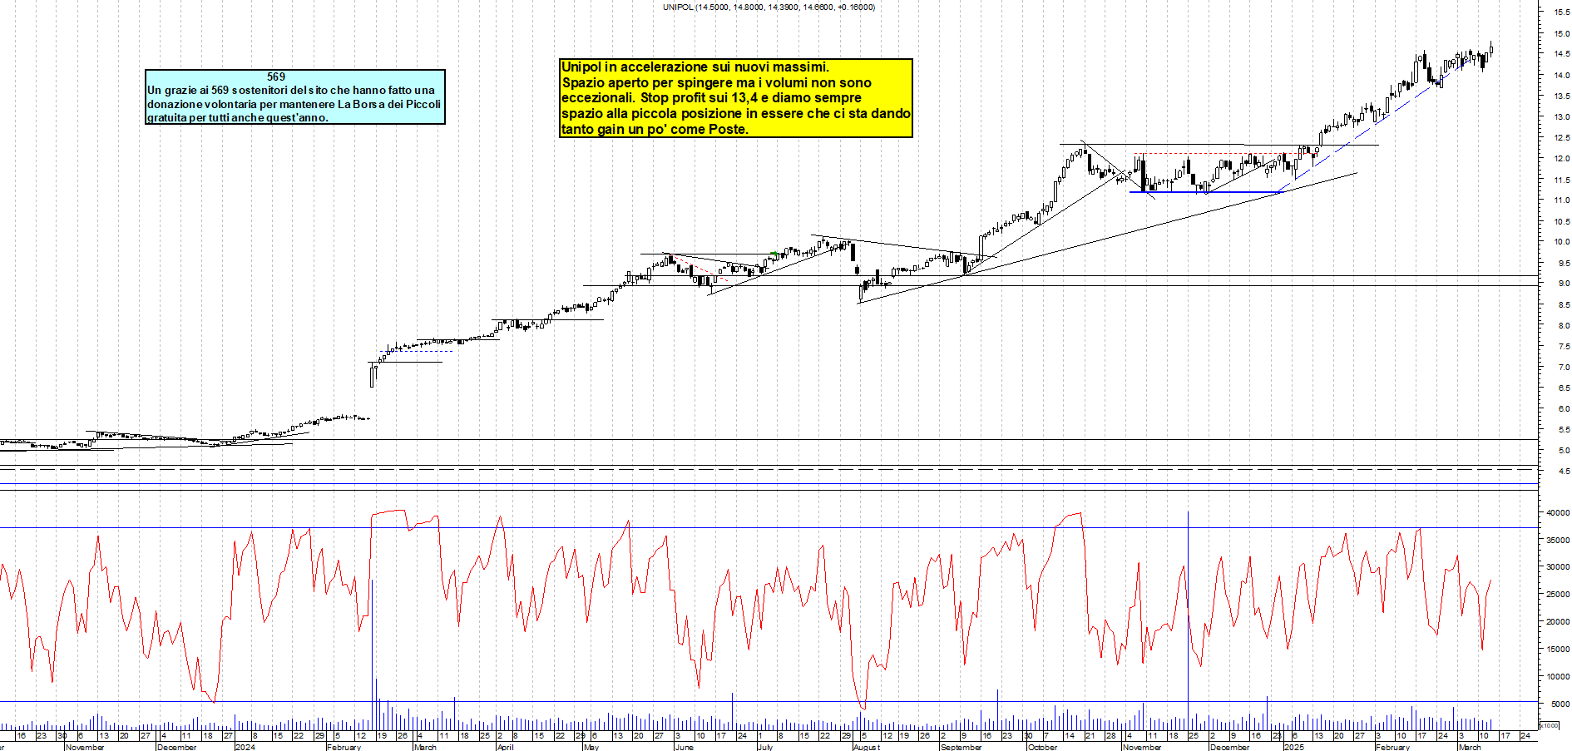Click the 10000 volume axis label
Viewport: 1572px width, 751px height.
[x=1558, y=677]
